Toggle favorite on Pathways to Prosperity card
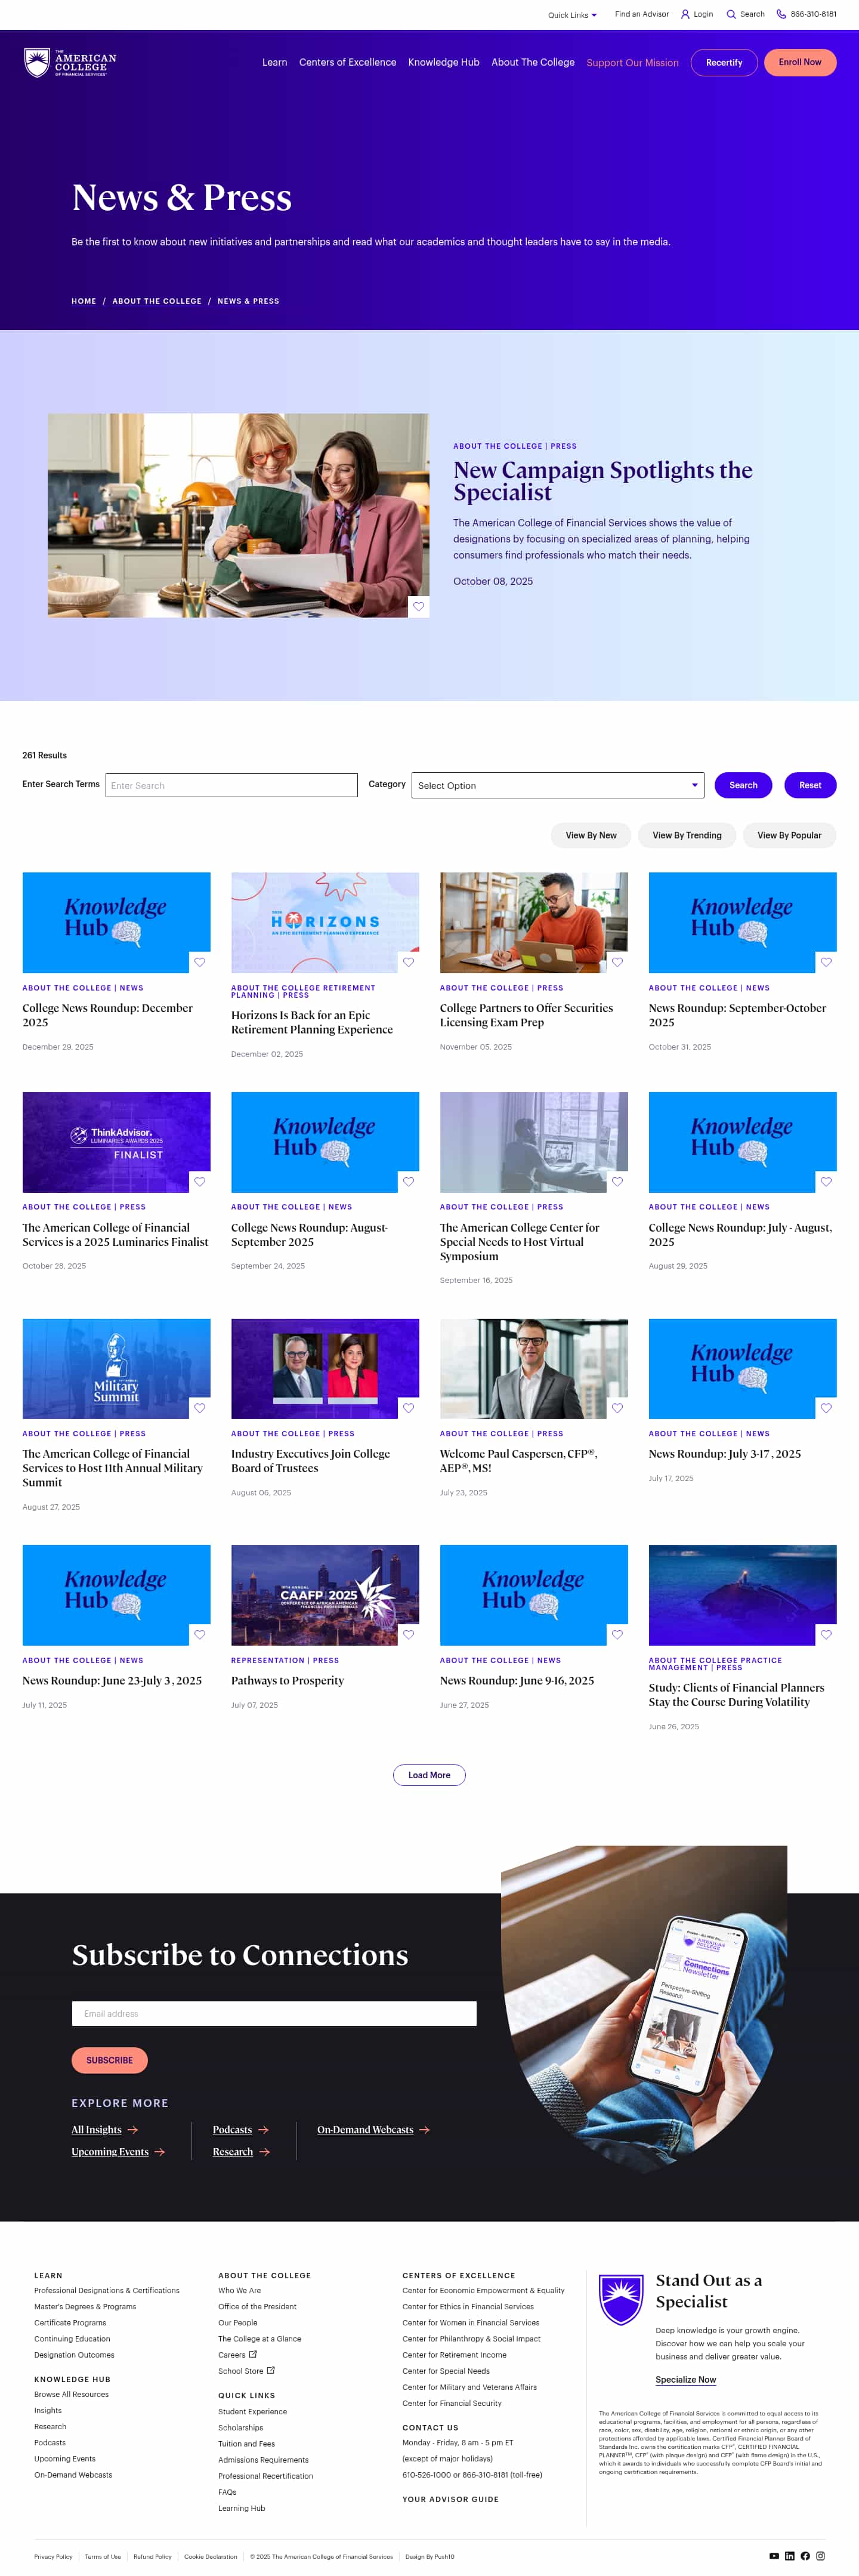The width and height of the screenshot is (859, 2576). point(408,1634)
